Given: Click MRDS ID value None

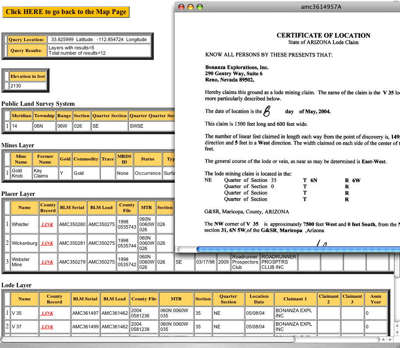Looking at the screenshot, I should (x=124, y=173).
